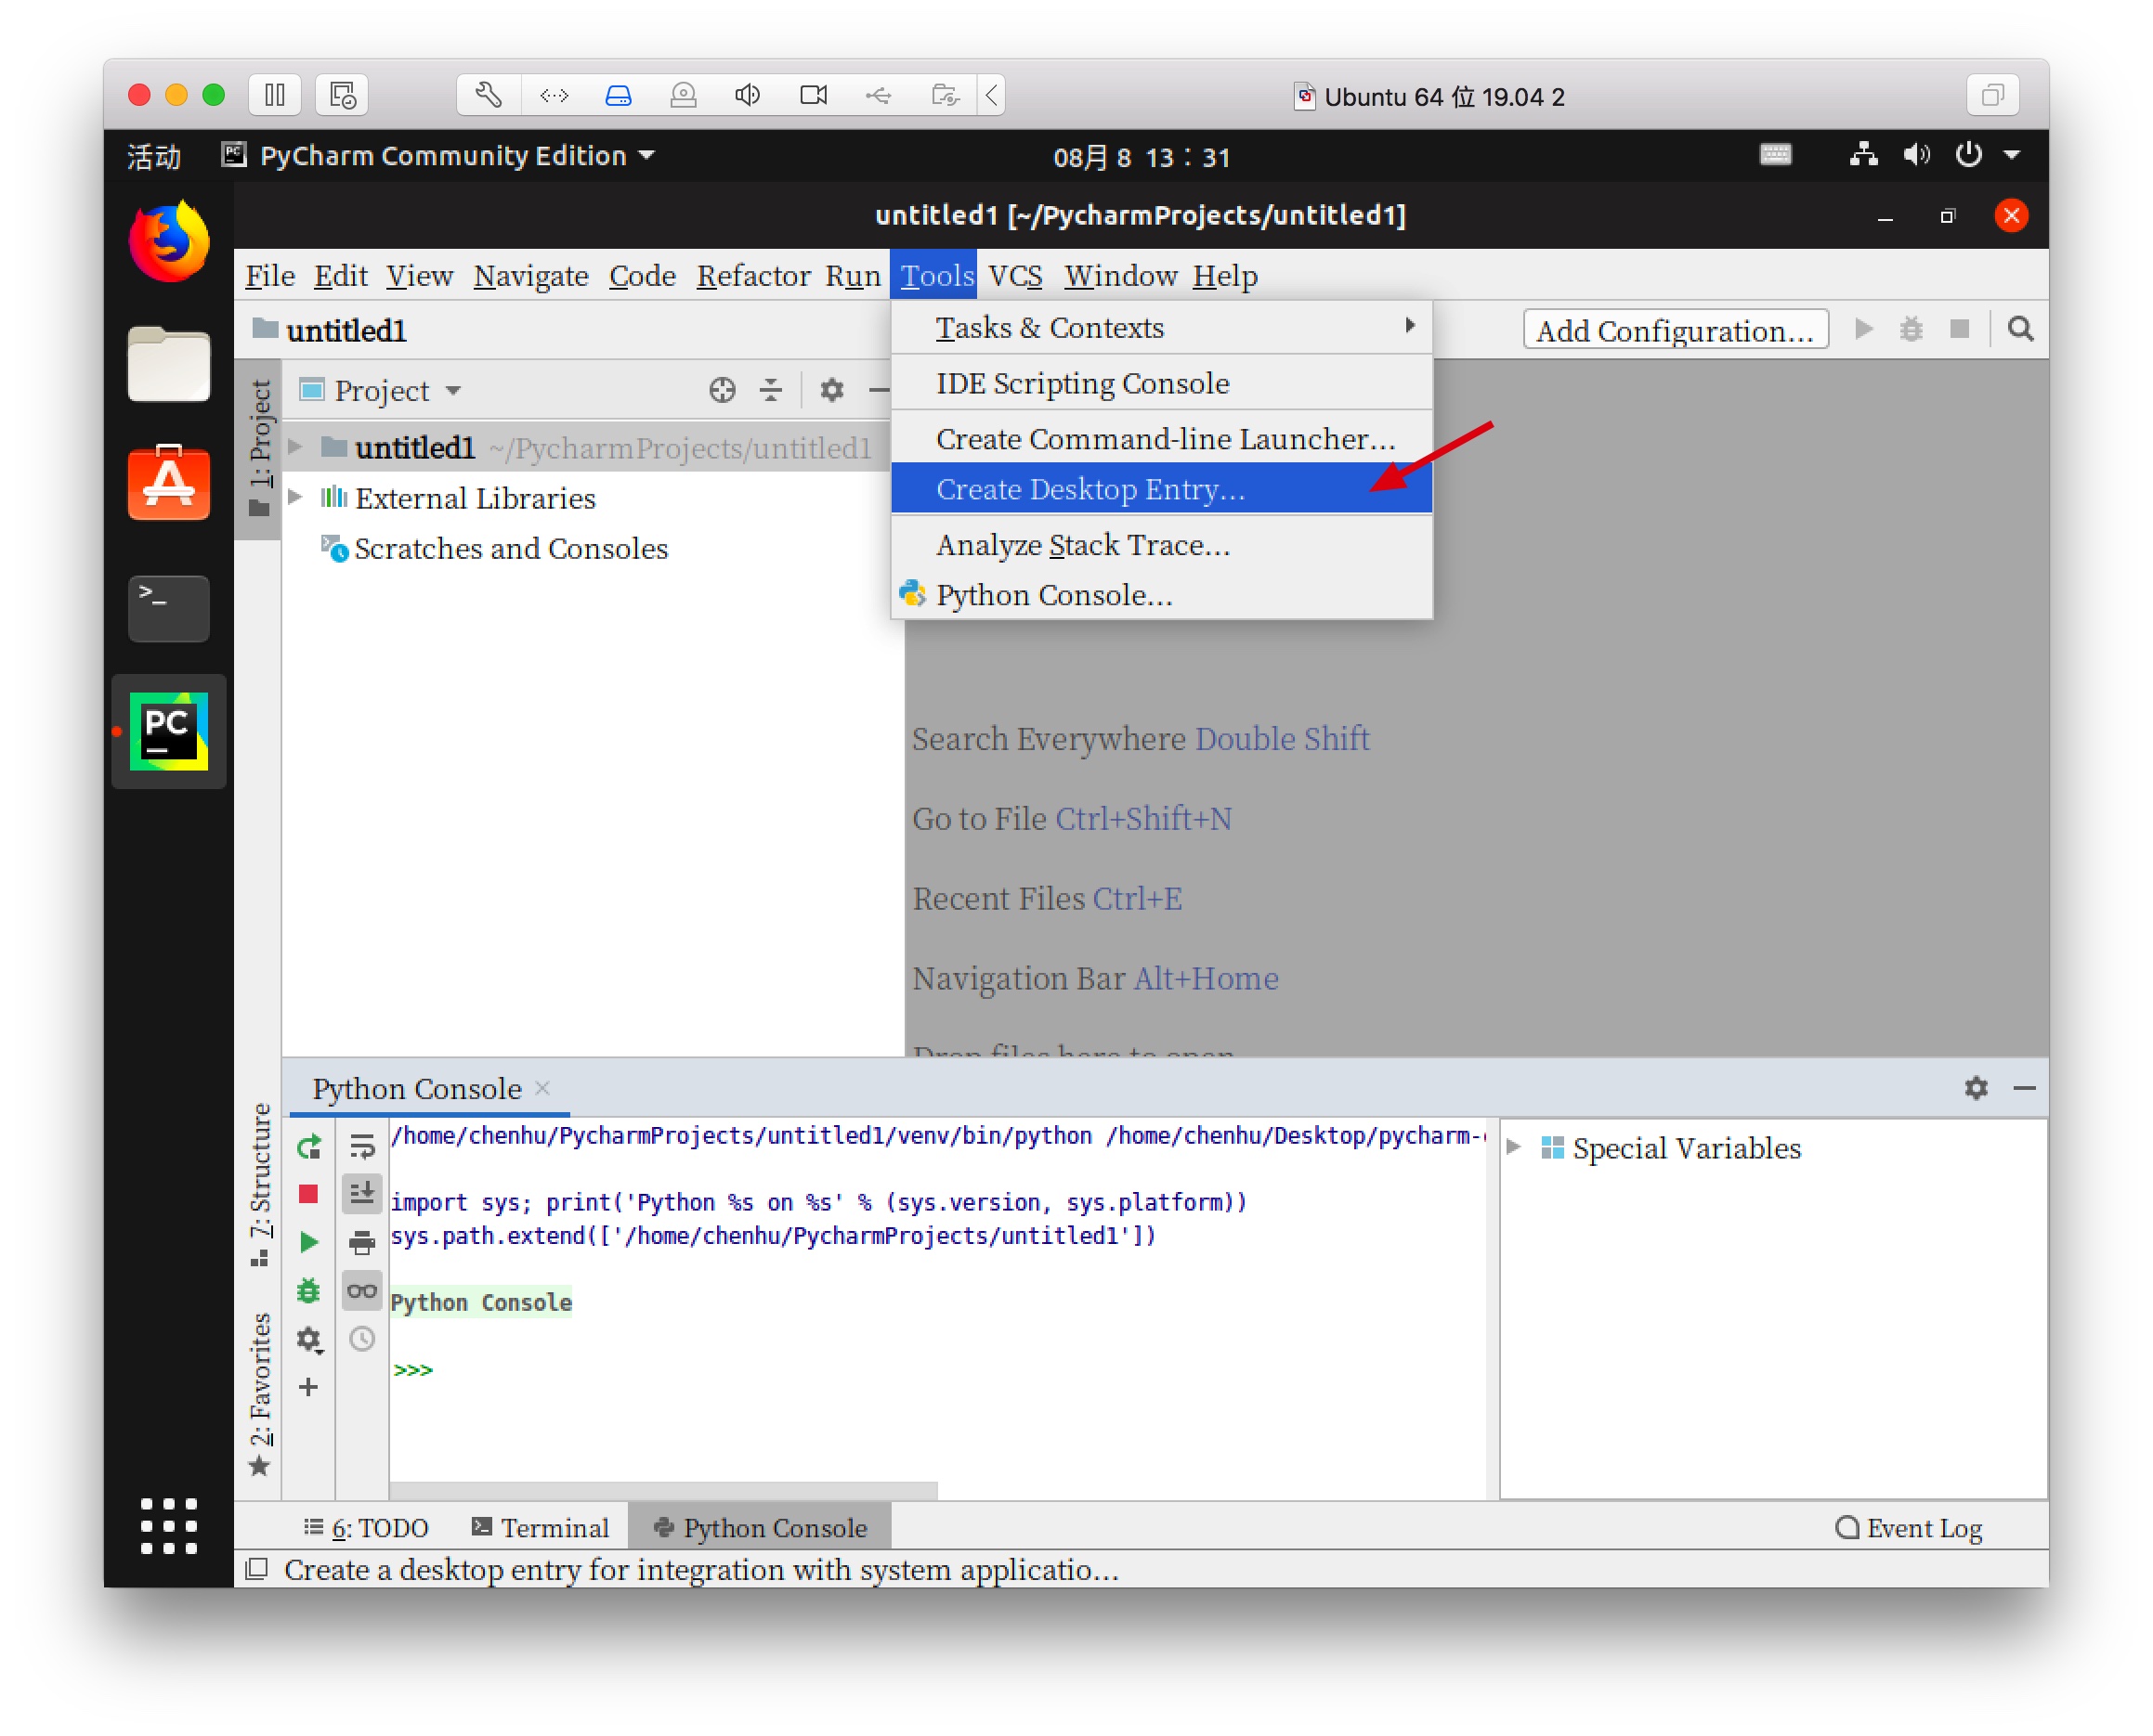Open the Terminal from the dock
The width and height of the screenshot is (2153, 1736).
coord(169,608)
